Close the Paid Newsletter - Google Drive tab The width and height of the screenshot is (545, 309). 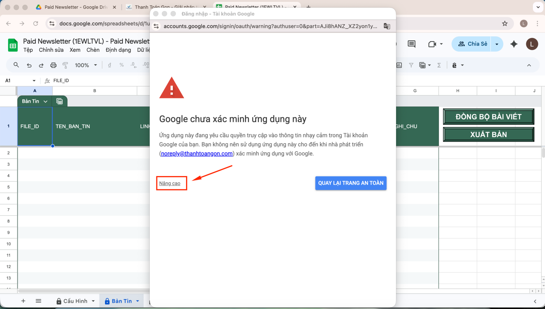point(115,7)
